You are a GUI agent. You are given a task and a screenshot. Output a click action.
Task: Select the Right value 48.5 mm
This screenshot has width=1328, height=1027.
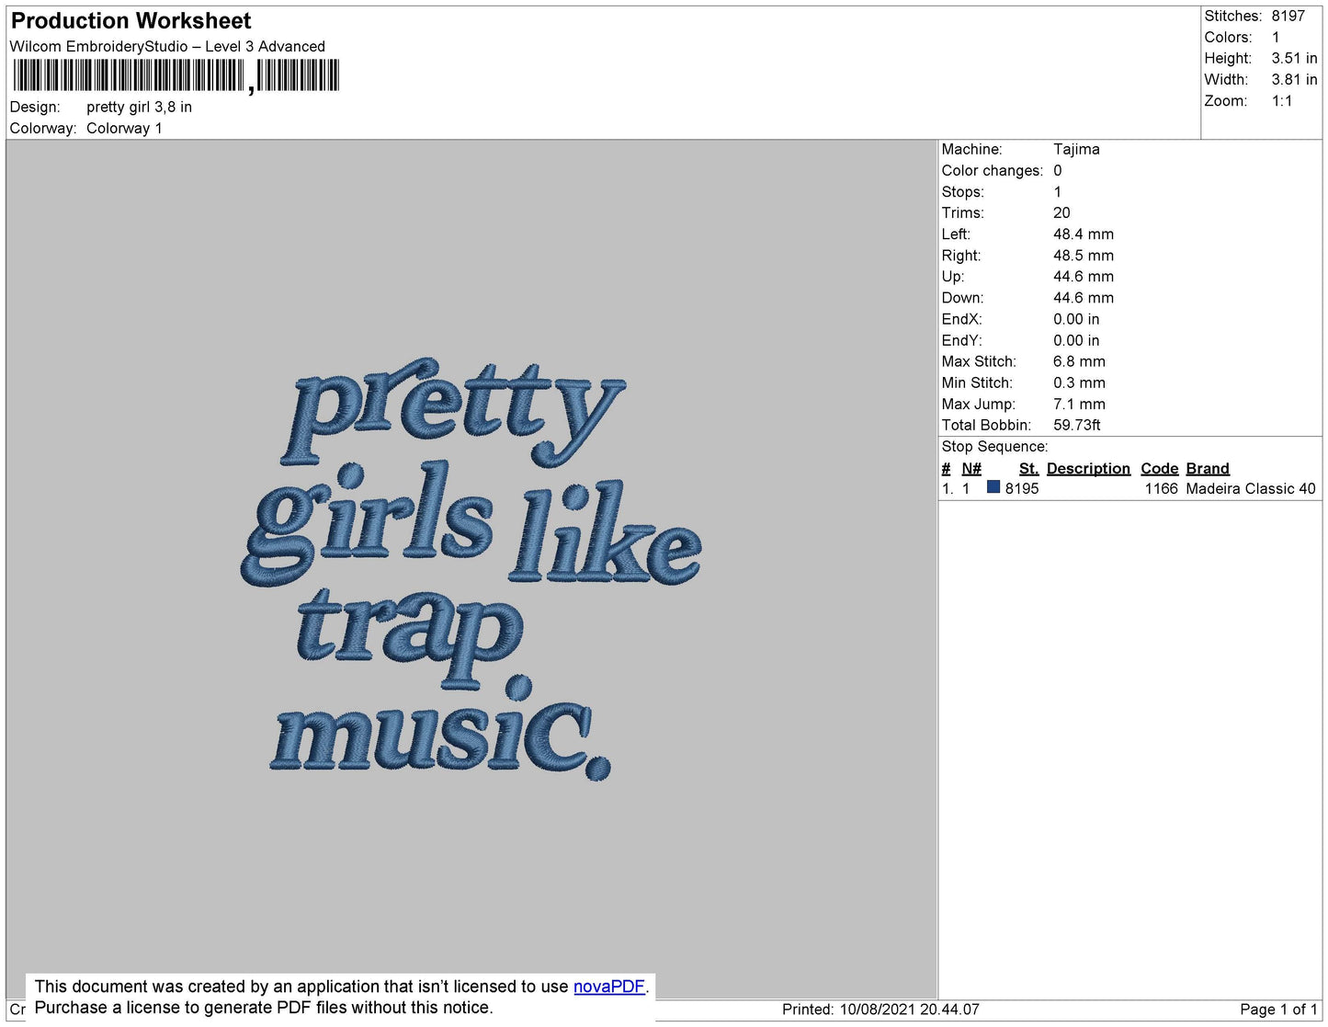coord(1084,256)
